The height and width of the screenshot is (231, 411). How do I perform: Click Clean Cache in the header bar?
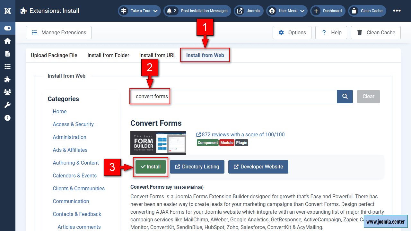pyautogui.click(x=367, y=11)
